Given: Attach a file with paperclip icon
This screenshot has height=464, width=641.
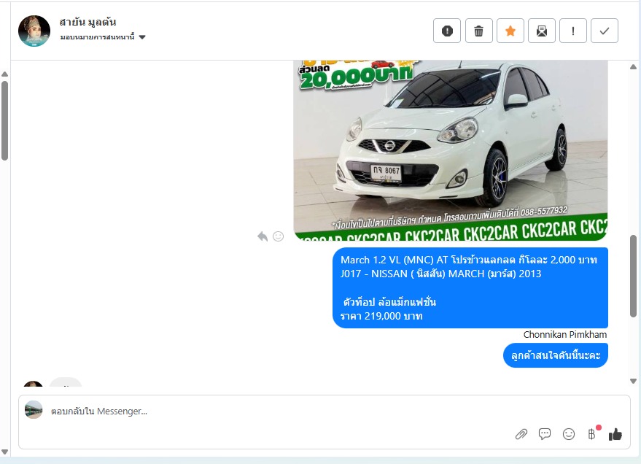Looking at the screenshot, I should pyautogui.click(x=521, y=434).
